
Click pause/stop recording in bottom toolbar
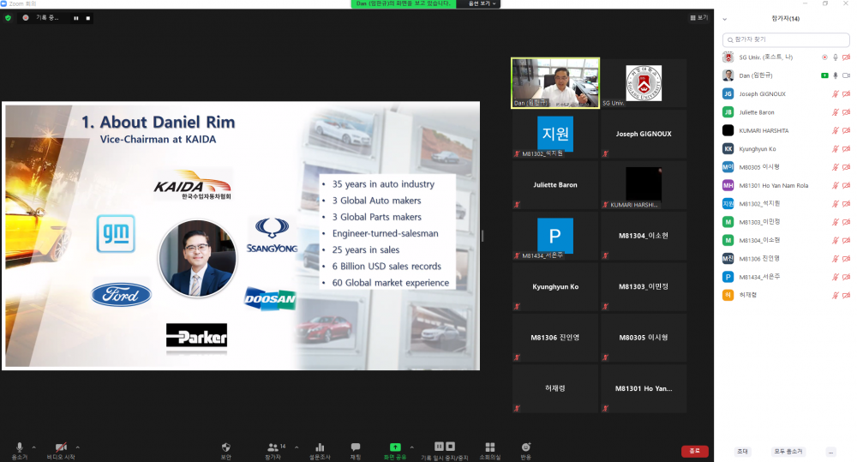[x=444, y=447]
